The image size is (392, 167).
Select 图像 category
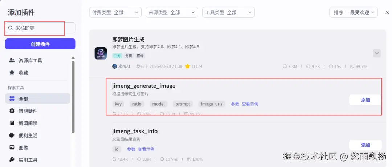[38, 147]
